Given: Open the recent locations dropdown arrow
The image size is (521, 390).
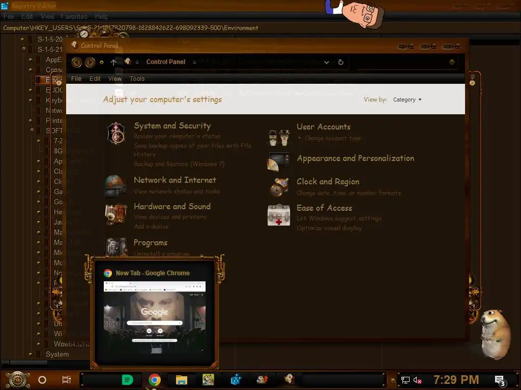Looking at the screenshot, I should point(102,62).
